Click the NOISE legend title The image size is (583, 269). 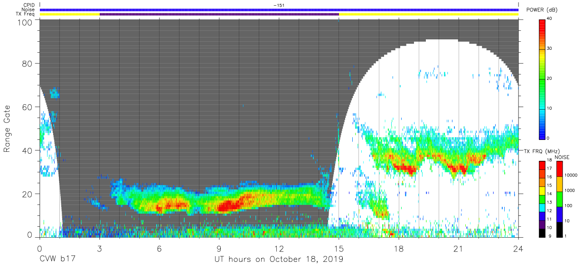(x=563, y=157)
